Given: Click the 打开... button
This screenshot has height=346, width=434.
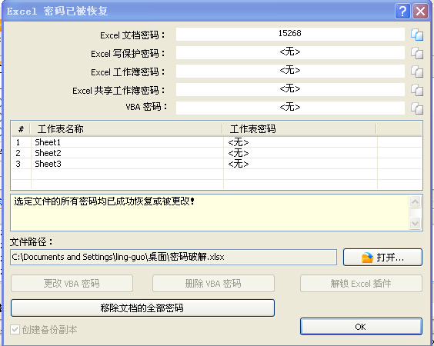Looking at the screenshot, I should click(x=382, y=258).
